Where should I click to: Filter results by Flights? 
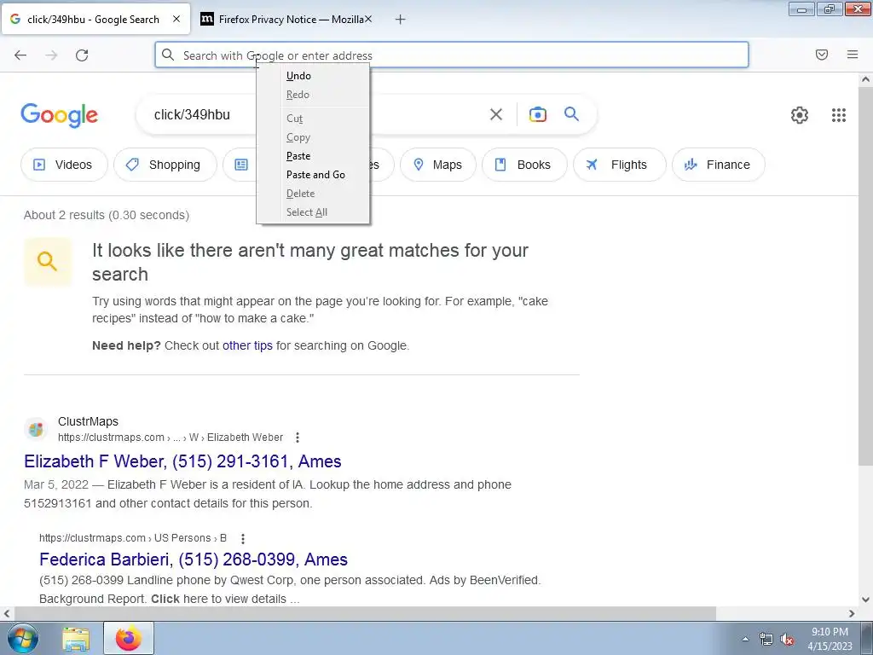click(620, 165)
